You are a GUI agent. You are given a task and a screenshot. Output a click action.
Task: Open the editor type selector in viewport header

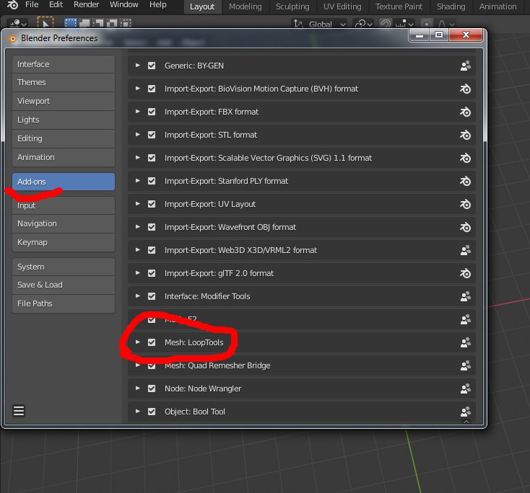(18, 24)
